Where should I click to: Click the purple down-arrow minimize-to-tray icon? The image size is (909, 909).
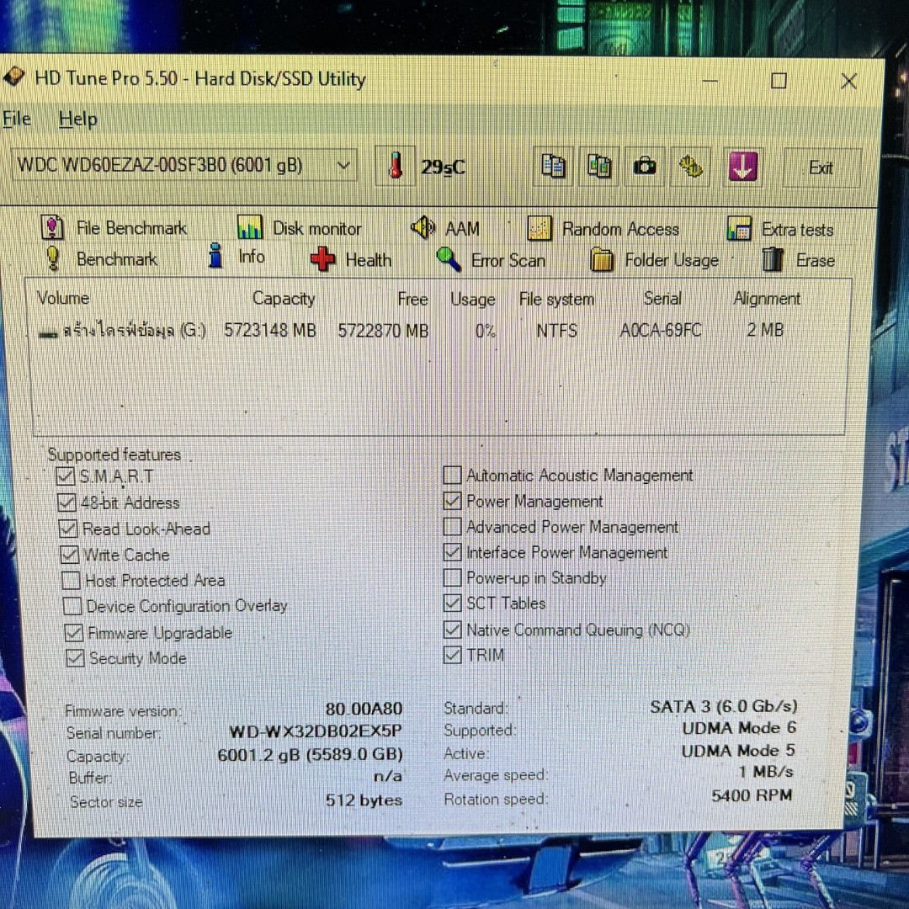point(742,167)
